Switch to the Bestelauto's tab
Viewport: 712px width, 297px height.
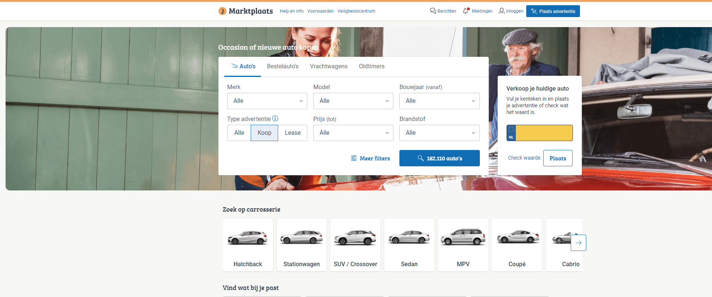tap(283, 66)
